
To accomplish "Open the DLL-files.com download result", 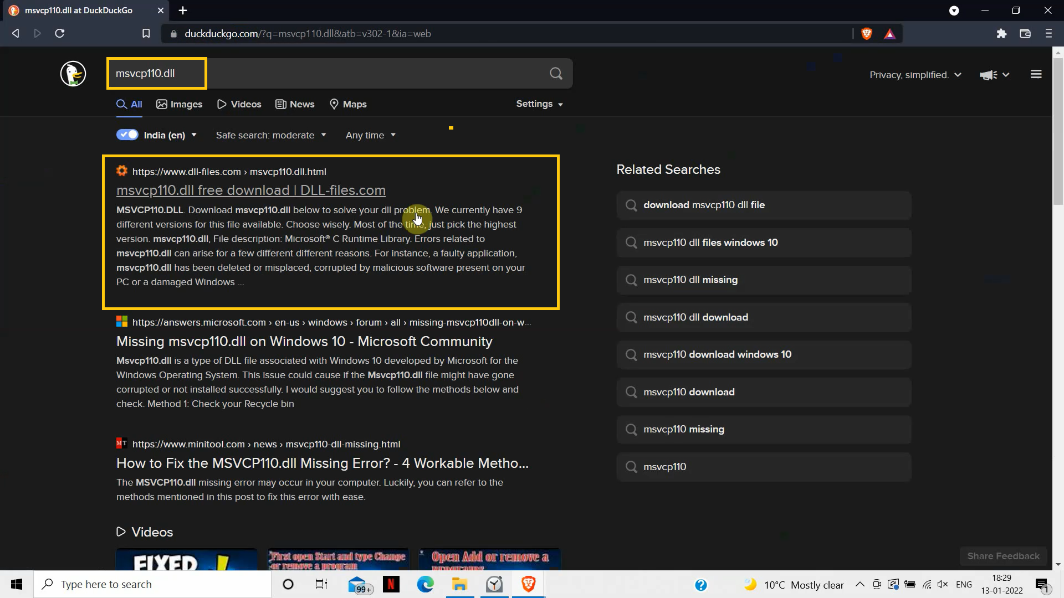I will (250, 190).
